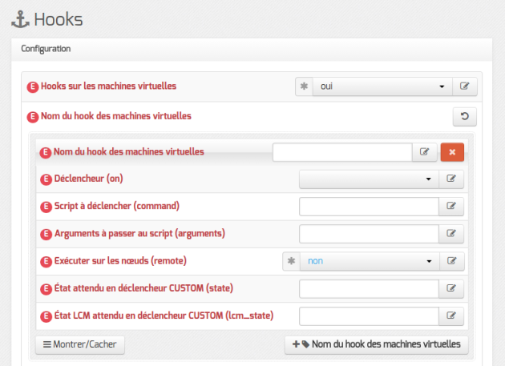Screen dimensions: 505x366
Task: Open the Hooks sur les machines virtuelles dropdown
Action: point(382,86)
